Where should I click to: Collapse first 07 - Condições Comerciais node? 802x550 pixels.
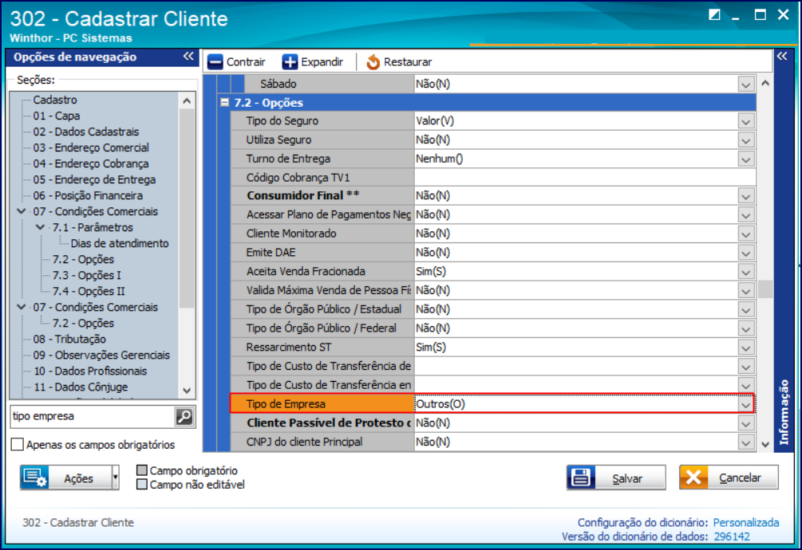coord(22,211)
